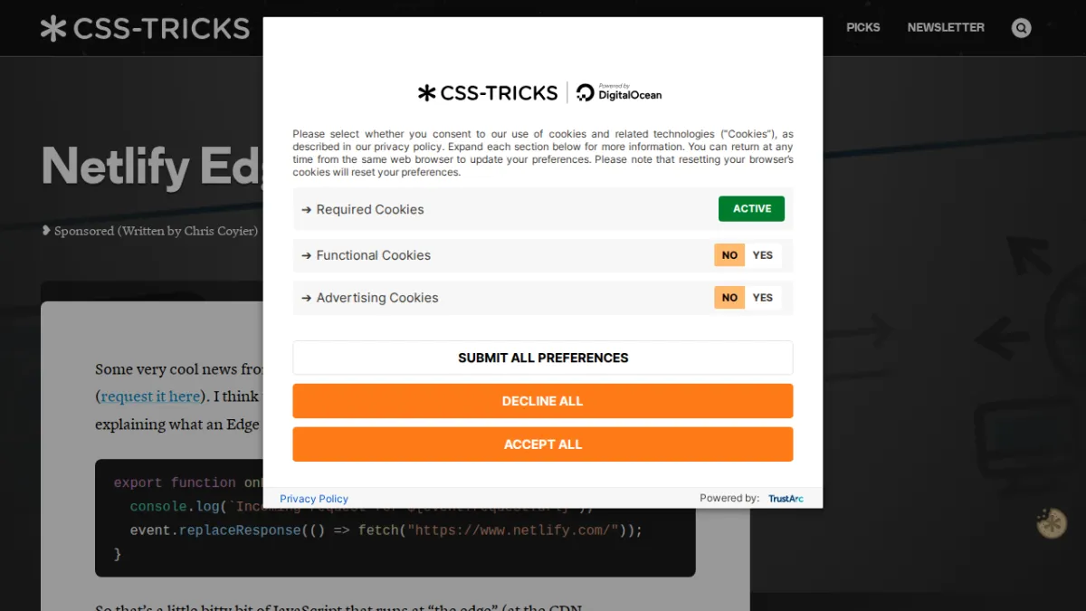Follow the 'request it here' link

pyautogui.click(x=150, y=396)
